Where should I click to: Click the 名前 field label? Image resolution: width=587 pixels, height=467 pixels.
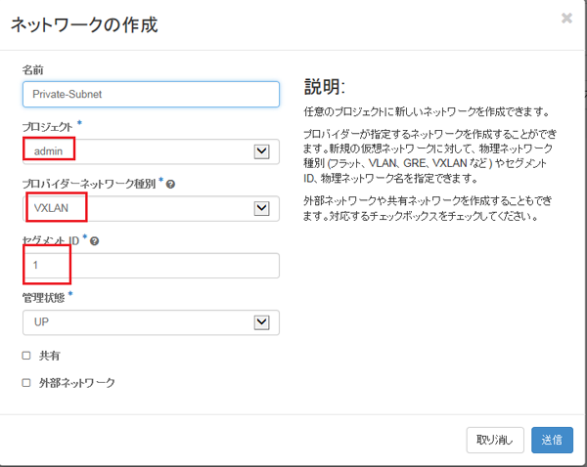33,69
